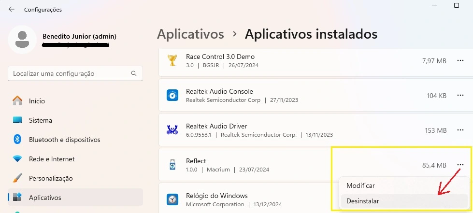Open Sistema settings label
473x213 pixels.
coord(41,120)
